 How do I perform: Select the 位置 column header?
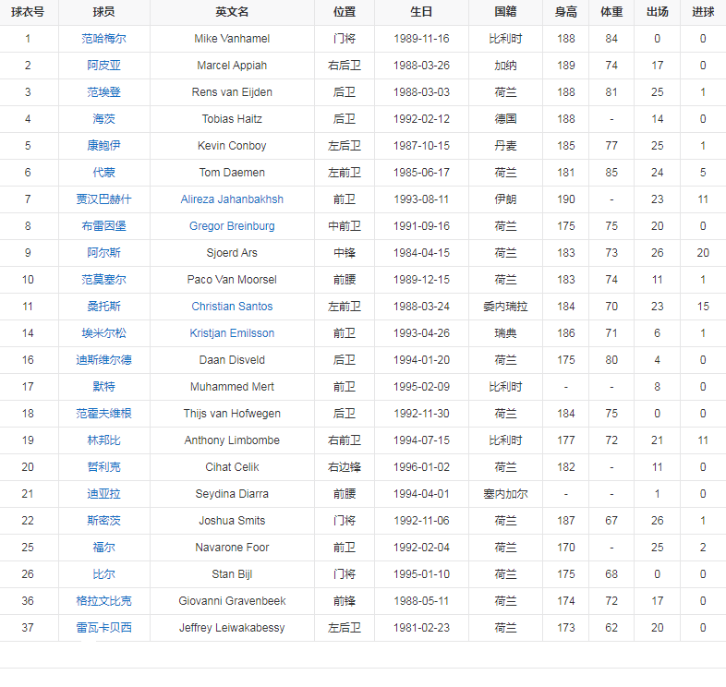click(344, 12)
